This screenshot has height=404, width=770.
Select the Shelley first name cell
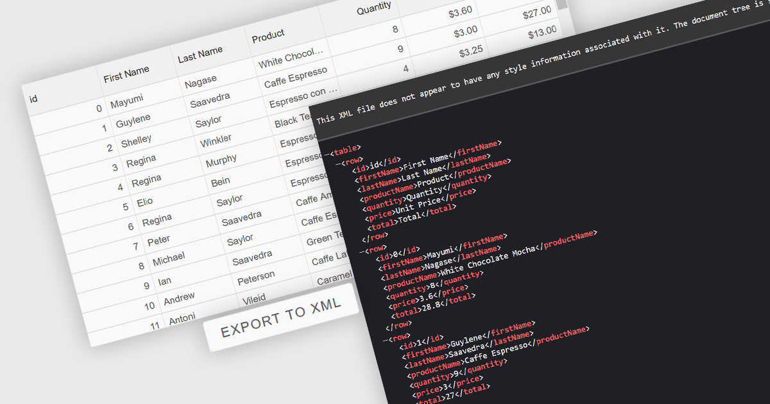tap(137, 140)
